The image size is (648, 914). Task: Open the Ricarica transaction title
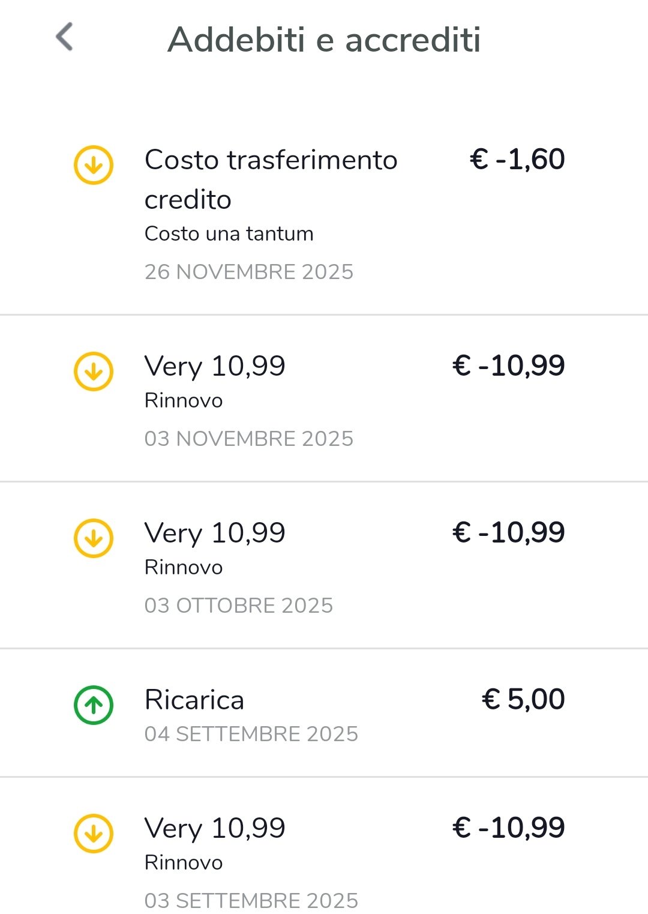pos(194,700)
